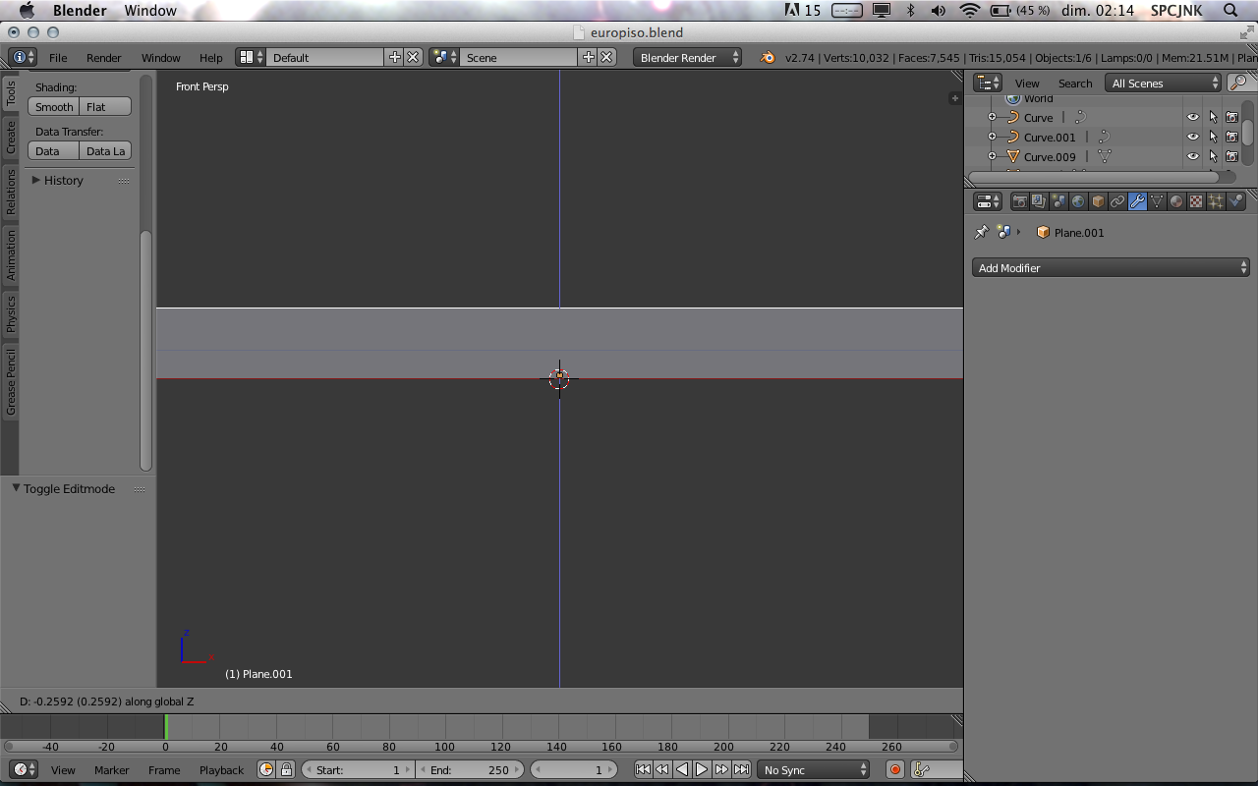Image resolution: width=1258 pixels, height=786 pixels.
Task: Click the End frame value field
Action: (x=470, y=770)
